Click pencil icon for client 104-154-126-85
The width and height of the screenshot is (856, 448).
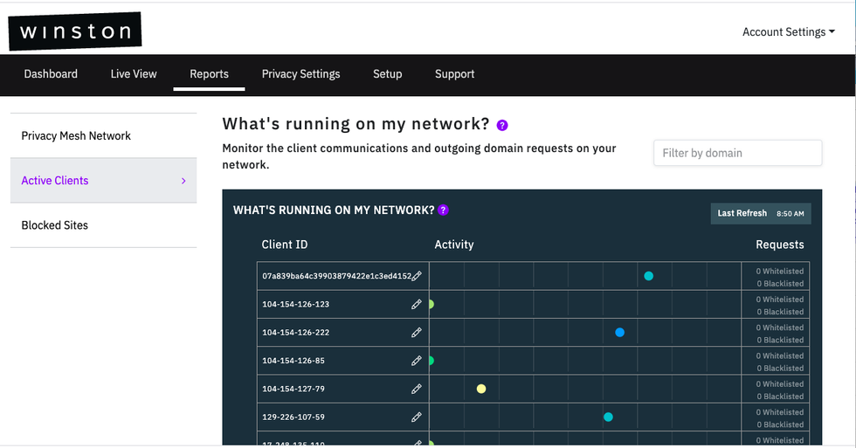[x=417, y=361]
